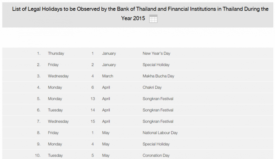Click the March month cell
Screen dimensions: 275x159
108,76
